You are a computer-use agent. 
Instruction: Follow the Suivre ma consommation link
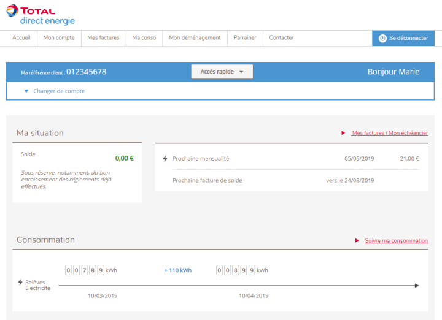point(397,240)
